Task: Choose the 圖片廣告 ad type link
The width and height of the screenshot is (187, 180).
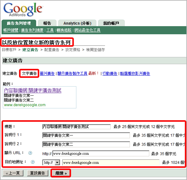Action: [x=47, y=73]
